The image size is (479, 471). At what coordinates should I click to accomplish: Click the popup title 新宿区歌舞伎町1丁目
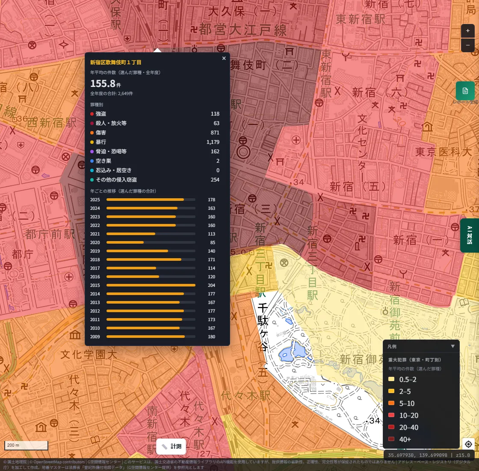(116, 63)
